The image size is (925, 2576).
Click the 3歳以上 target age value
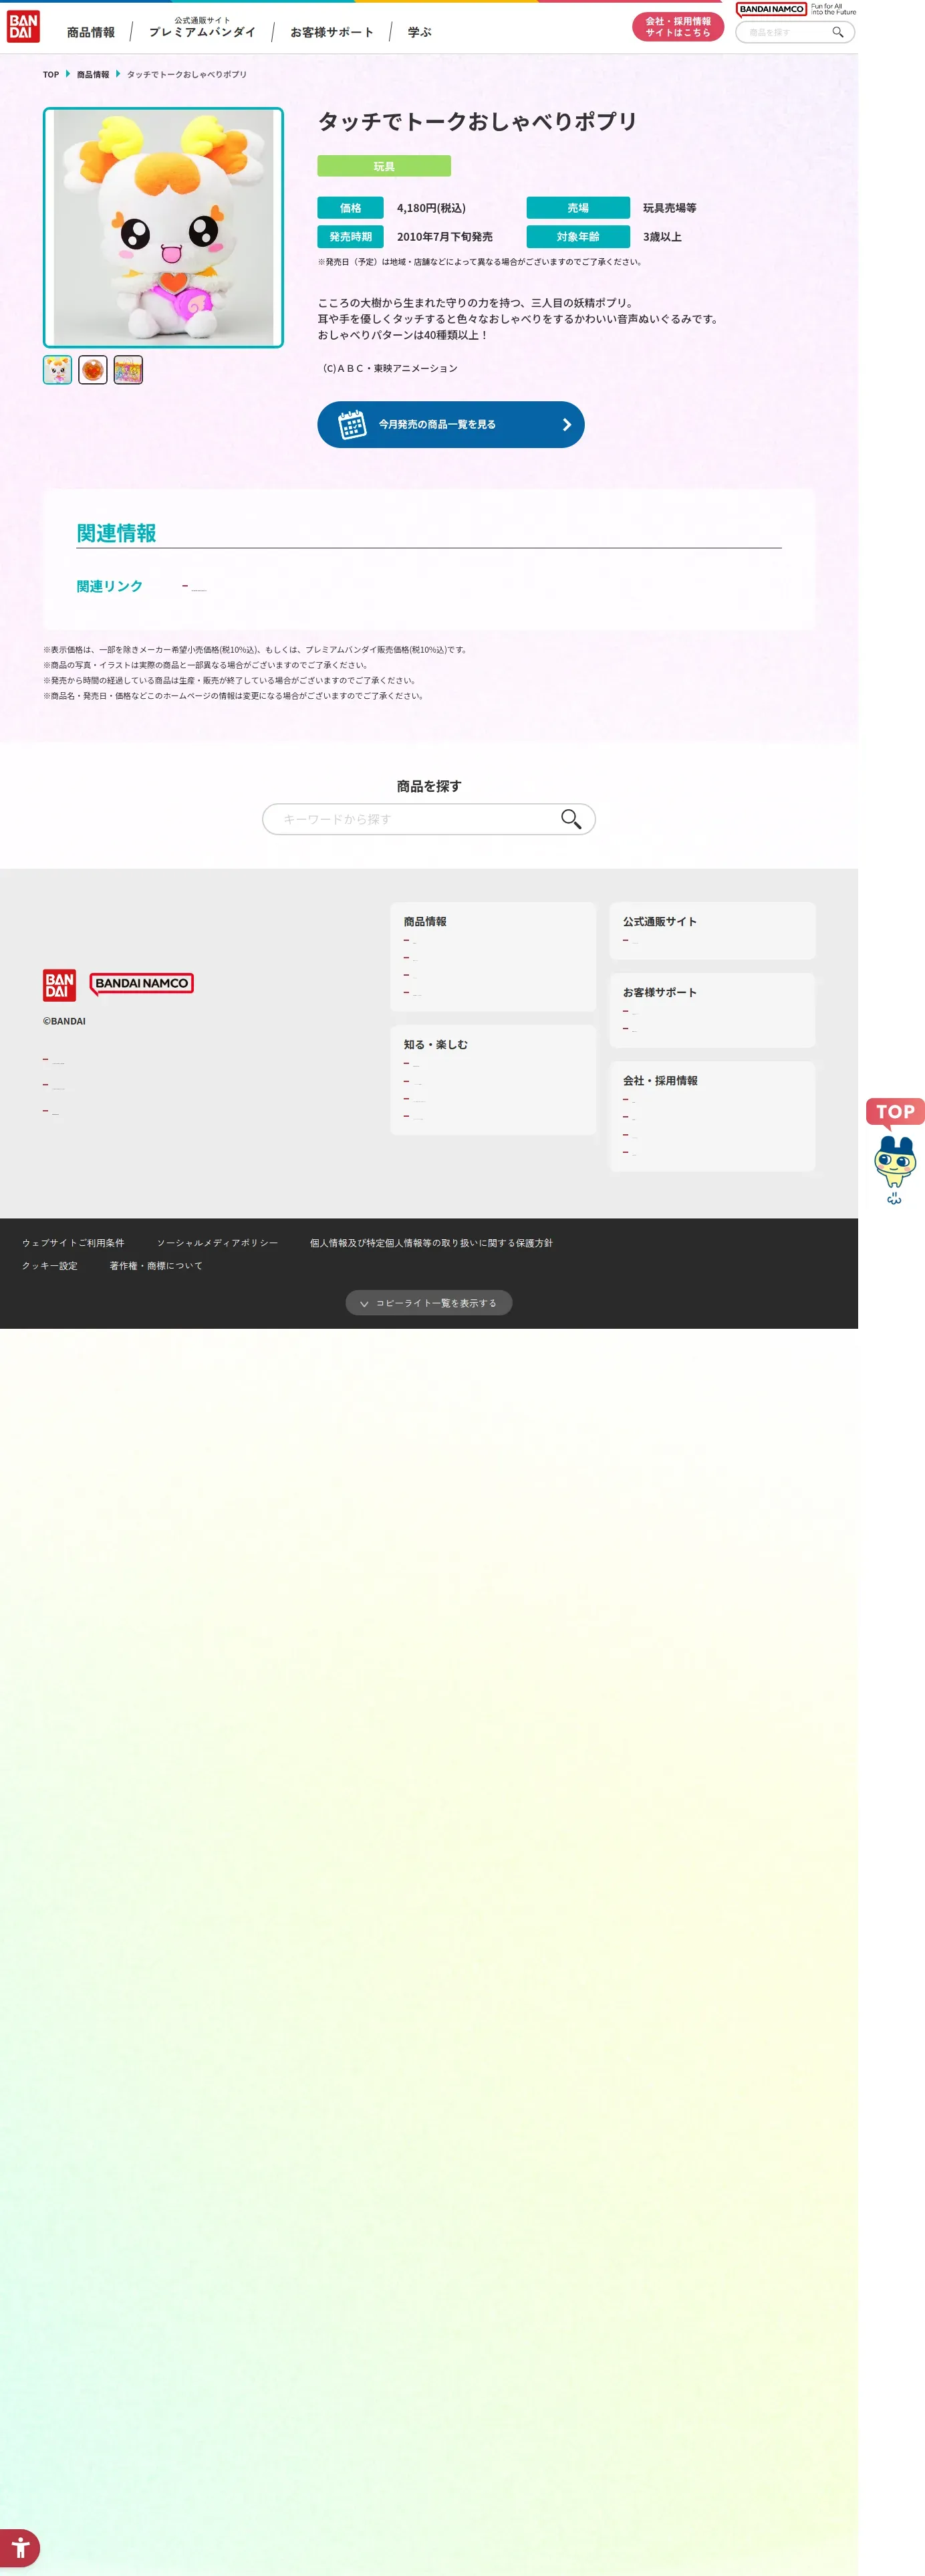pos(662,237)
